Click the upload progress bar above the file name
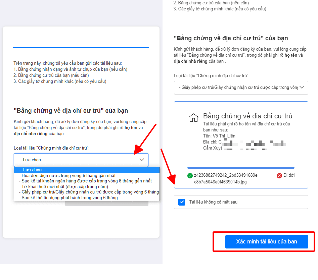Screen dimensions: 318x280 click(x=241, y=168)
